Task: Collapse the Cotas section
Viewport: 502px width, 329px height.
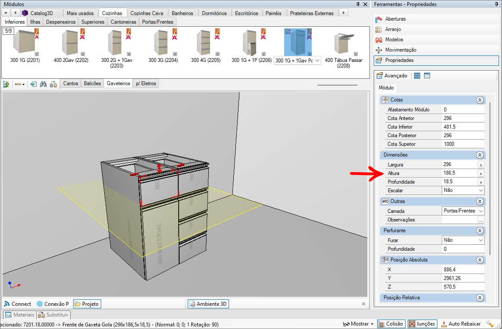Action: pos(480,100)
